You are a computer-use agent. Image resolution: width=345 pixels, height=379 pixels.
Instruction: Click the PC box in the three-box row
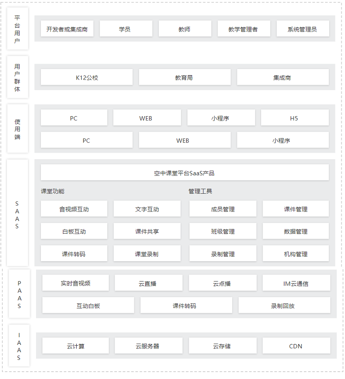pos(87,140)
